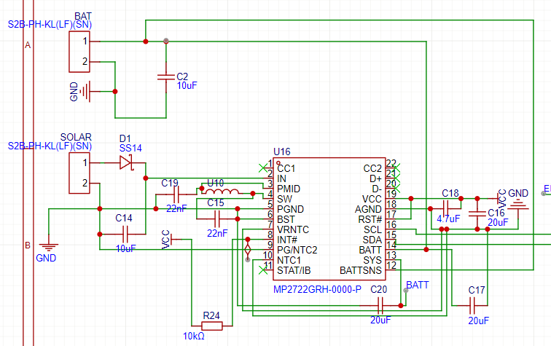551x346 pixels.
Task: Select the BATT net label
Action: [x=417, y=285]
